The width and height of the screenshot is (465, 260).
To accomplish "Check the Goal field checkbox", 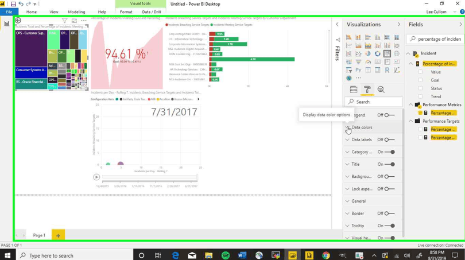I will 420,80.
